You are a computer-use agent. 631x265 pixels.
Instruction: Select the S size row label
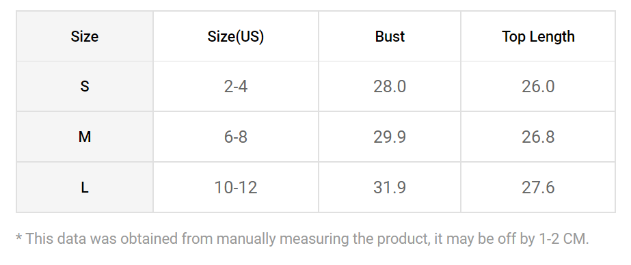coord(85,87)
